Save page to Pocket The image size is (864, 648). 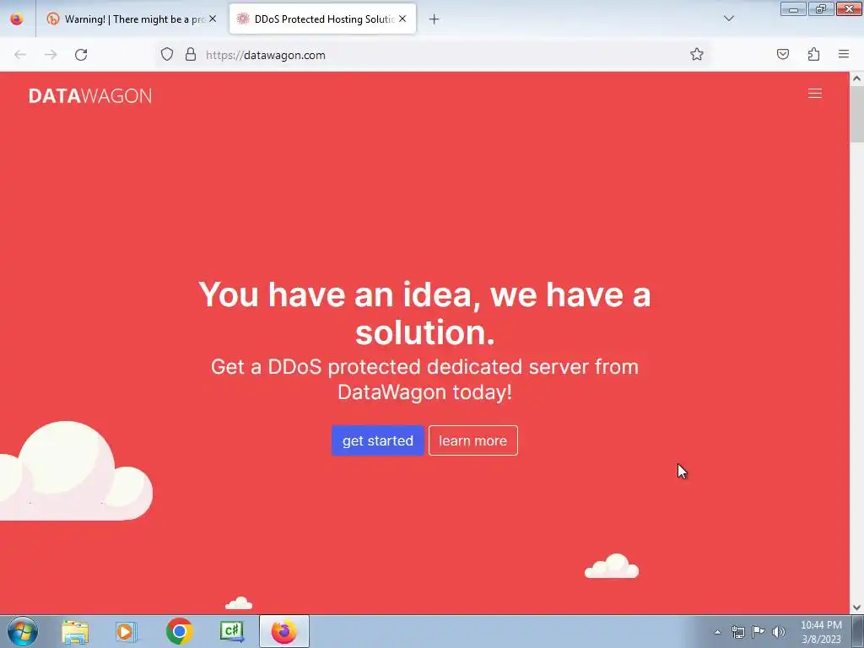[782, 54]
